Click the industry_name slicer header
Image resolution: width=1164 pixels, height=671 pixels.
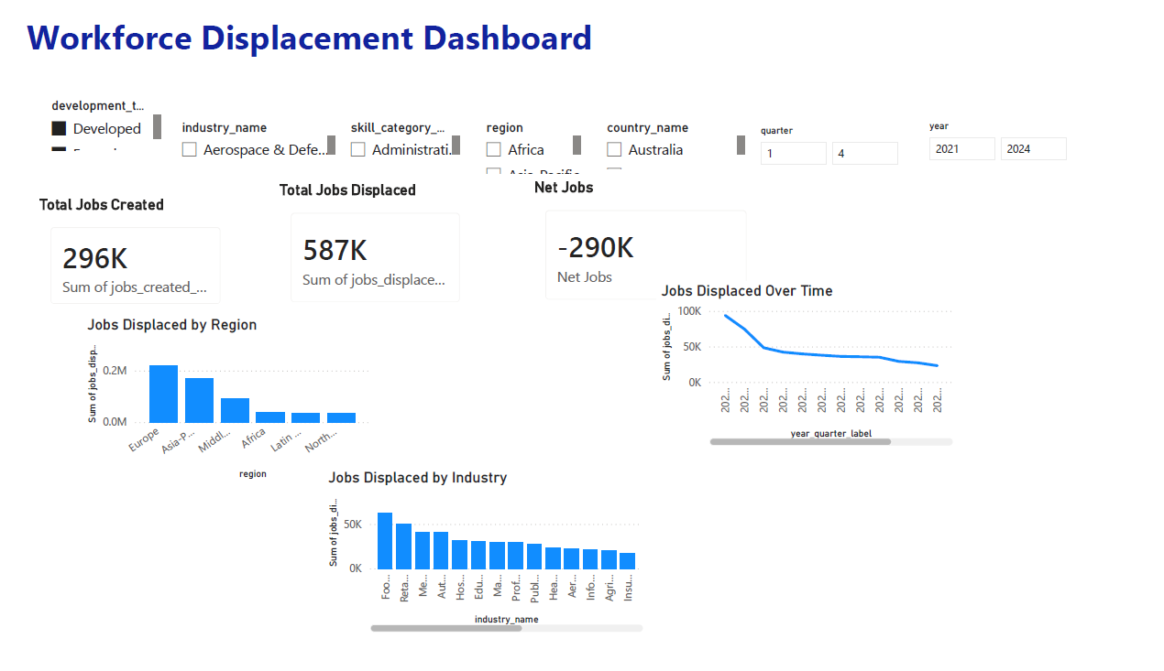coord(225,128)
